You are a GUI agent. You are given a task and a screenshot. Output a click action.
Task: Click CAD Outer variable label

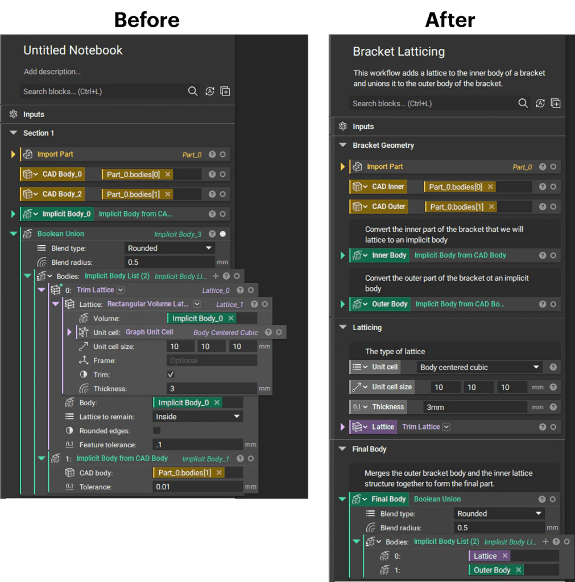point(388,206)
